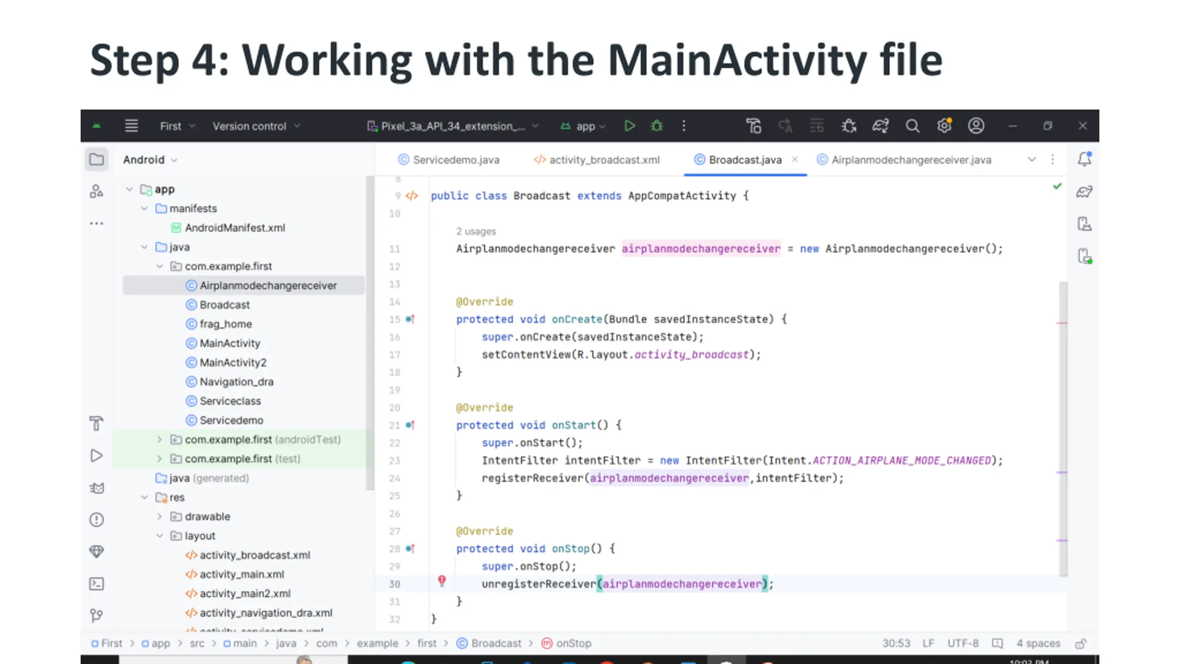Viewport: 1180px width, 664px height.
Task: Close the Broadcast.java tab
Action: [x=795, y=159]
